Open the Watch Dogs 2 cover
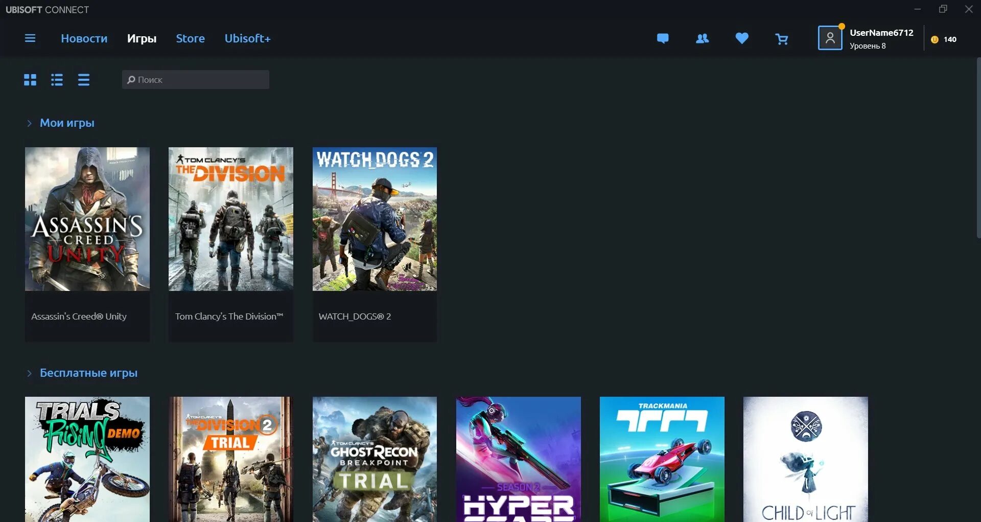Image resolution: width=981 pixels, height=522 pixels. click(x=375, y=219)
